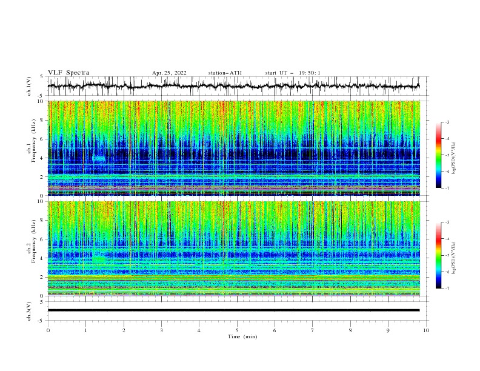Click the "ch.1(V)" waveform axis label
This screenshot has width=480, height=371.
(x=29, y=86)
